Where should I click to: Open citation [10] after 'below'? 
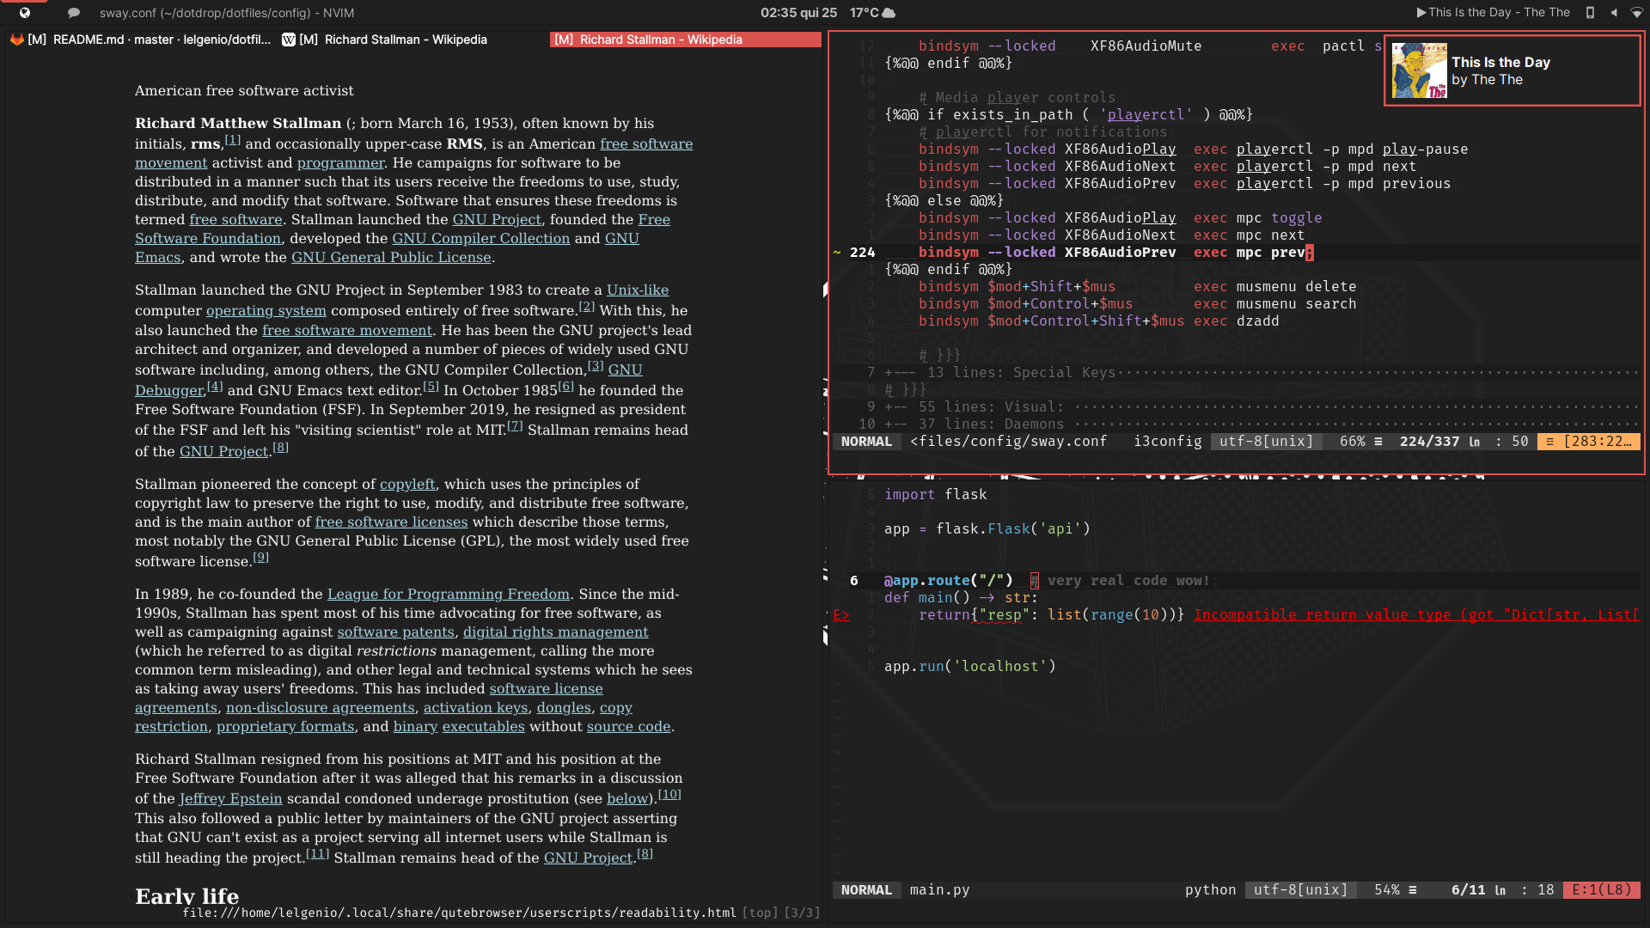point(669,795)
